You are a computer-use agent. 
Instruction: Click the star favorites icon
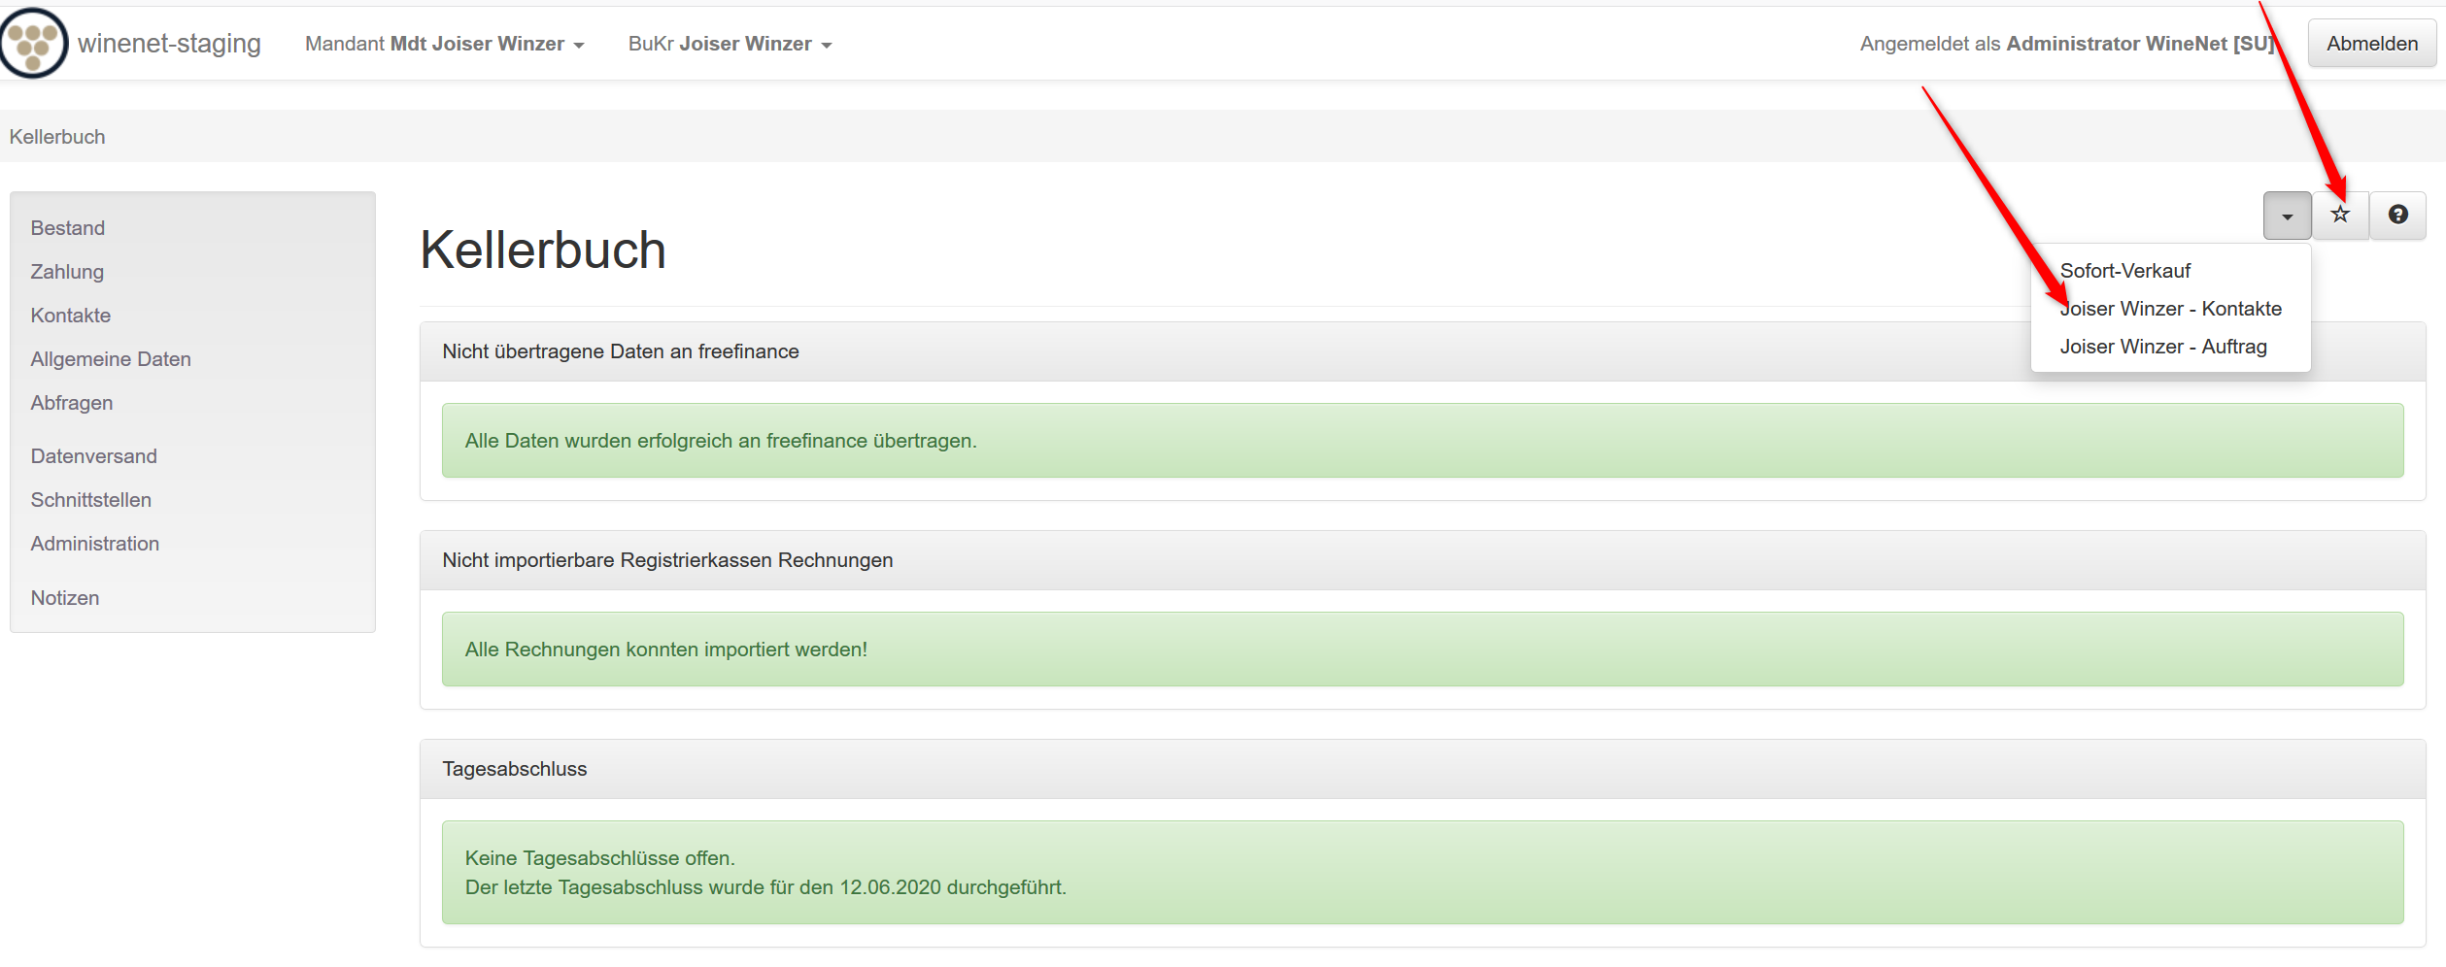[x=2340, y=215]
